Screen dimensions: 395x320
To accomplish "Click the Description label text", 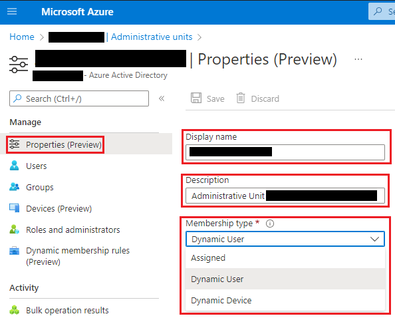I will coord(207,180).
